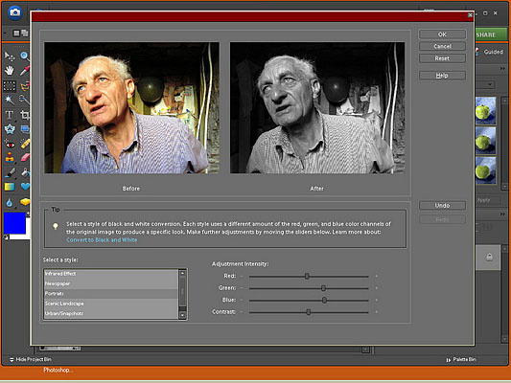Select the Cookie Cutter star tool
Image resolution: width=511 pixels, height=383 pixels.
10,129
